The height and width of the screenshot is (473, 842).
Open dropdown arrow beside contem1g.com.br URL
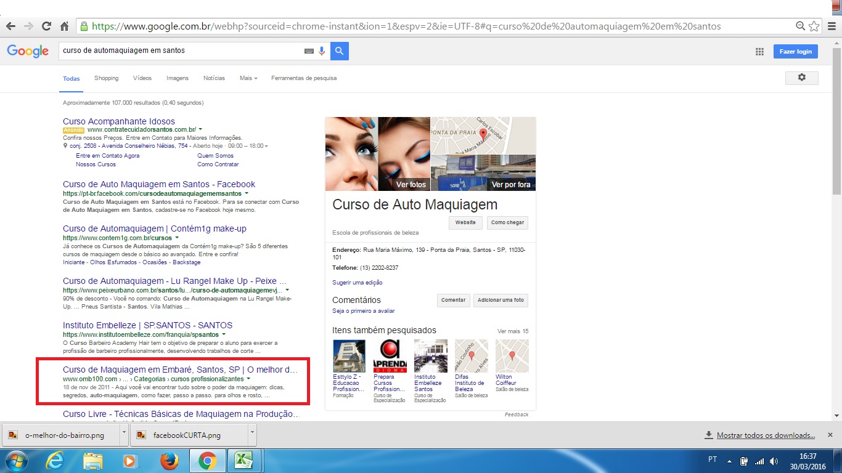click(x=177, y=238)
